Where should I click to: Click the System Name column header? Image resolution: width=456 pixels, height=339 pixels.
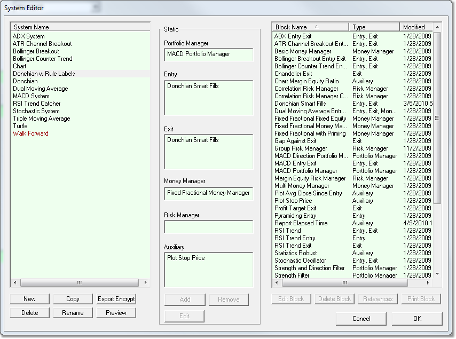[80, 27]
